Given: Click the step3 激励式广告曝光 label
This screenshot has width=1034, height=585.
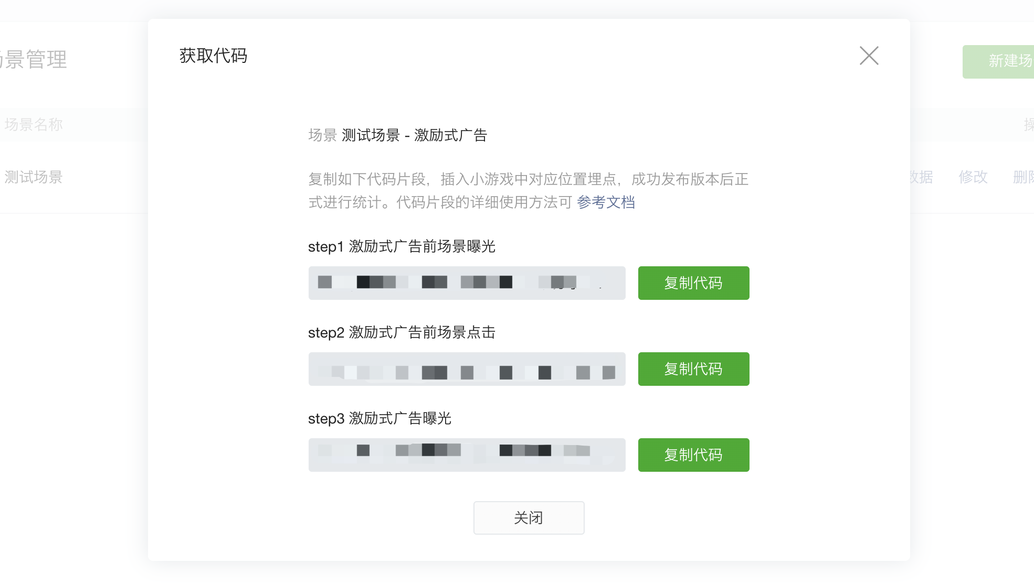Looking at the screenshot, I should click(x=379, y=418).
